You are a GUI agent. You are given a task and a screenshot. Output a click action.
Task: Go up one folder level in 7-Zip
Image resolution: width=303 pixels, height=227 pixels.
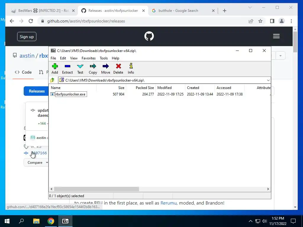click(52, 80)
